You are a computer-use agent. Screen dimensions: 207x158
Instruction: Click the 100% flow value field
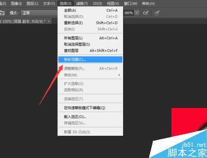point(129,13)
